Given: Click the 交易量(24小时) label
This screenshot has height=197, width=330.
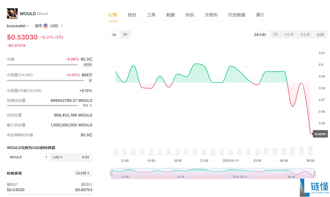Looking at the screenshot, I should 20,75.
